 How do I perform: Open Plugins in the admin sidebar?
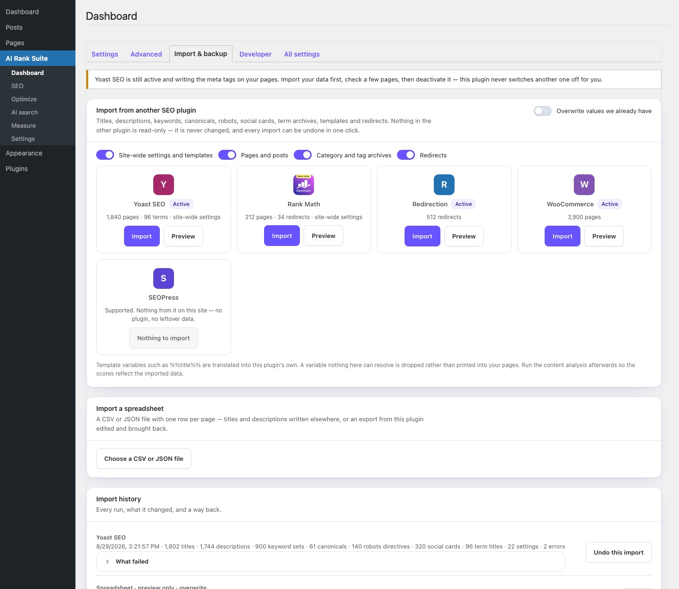(38, 169)
